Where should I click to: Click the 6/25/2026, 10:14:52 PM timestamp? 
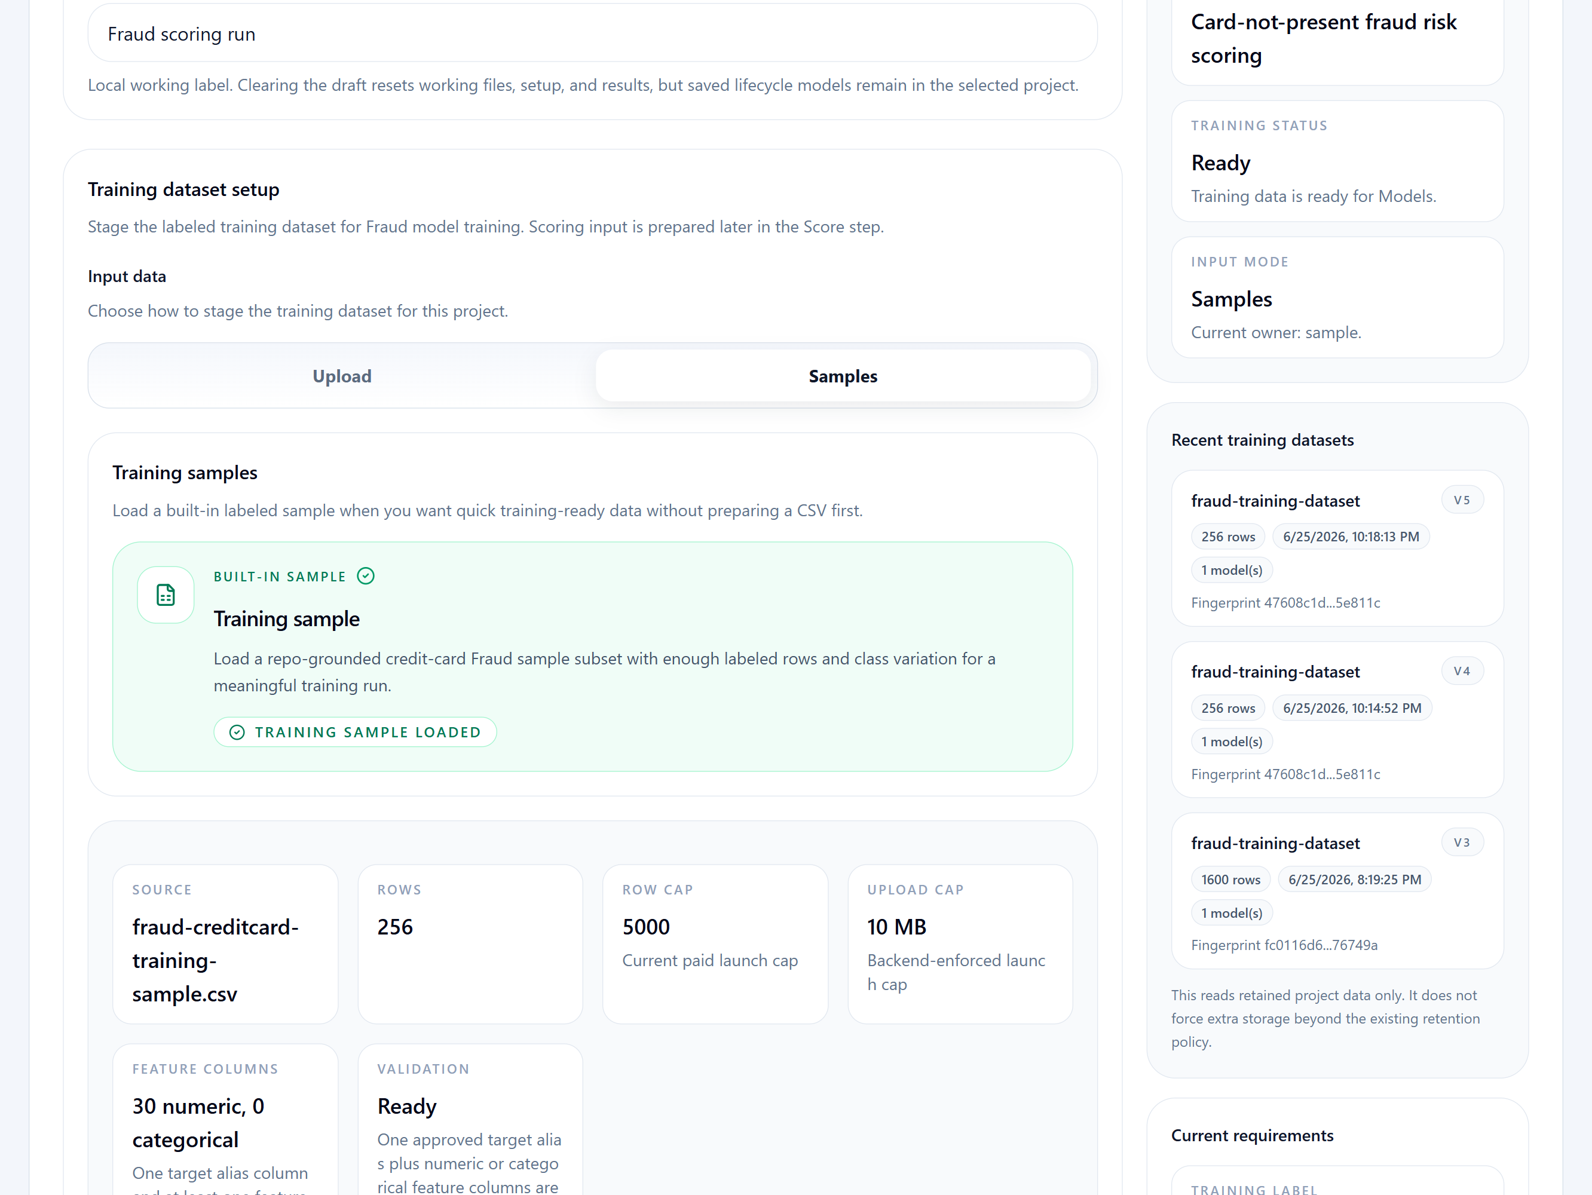point(1352,708)
